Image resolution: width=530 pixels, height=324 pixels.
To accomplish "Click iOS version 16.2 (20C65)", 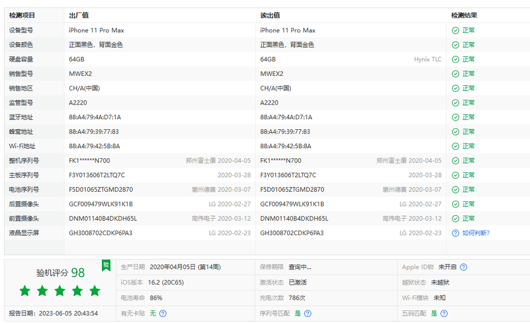I will point(166,282).
